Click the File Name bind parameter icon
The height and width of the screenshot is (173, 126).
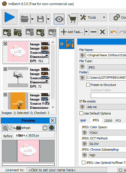coord(82,55)
